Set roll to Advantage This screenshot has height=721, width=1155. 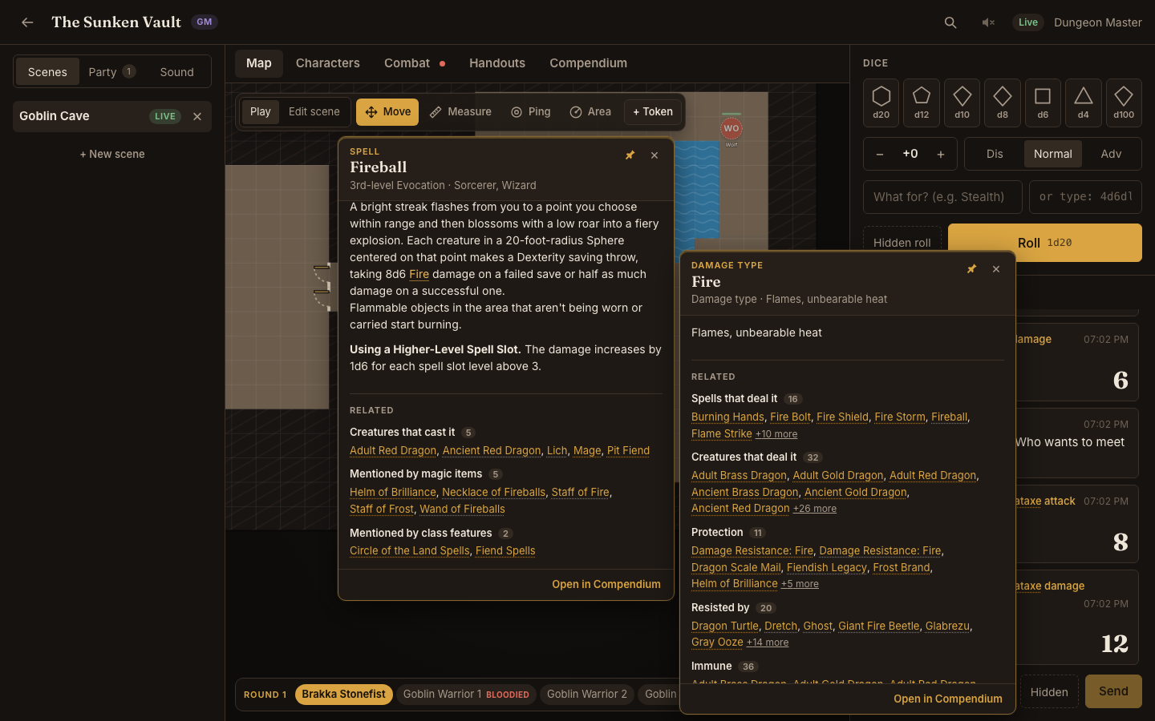(1112, 154)
